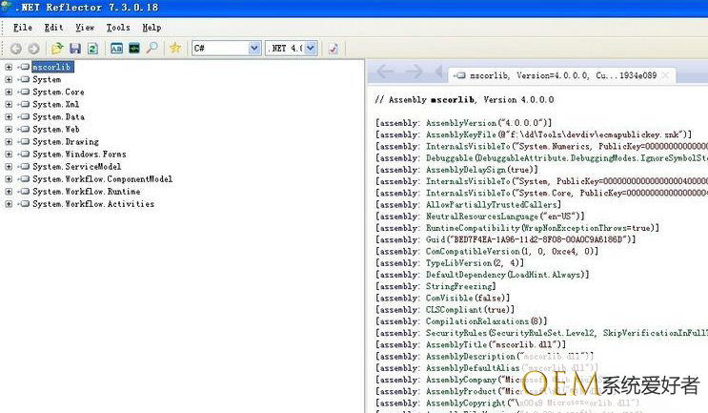Select System.Workflow.Activities in the tree
The width and height of the screenshot is (708, 413).
92,204
